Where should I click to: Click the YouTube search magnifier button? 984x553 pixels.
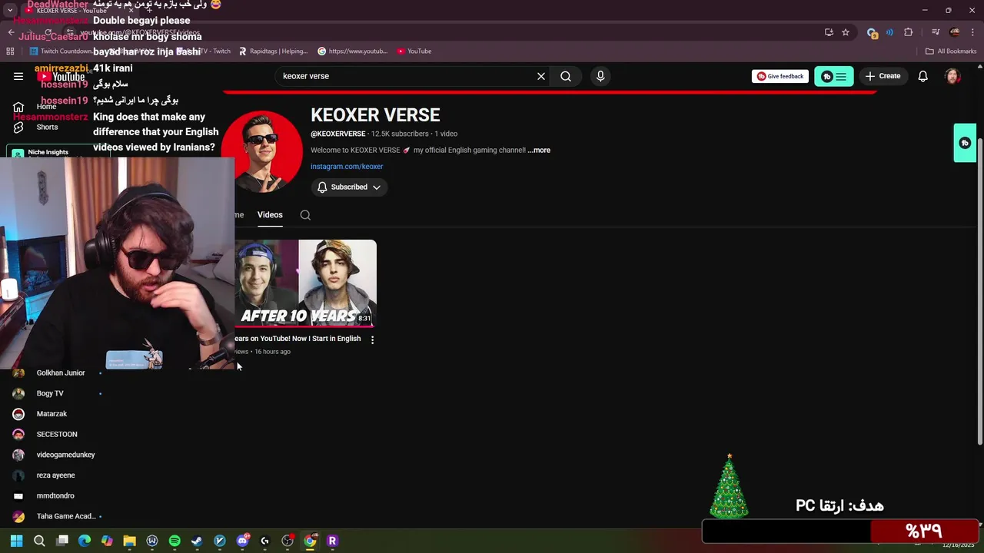(x=566, y=76)
